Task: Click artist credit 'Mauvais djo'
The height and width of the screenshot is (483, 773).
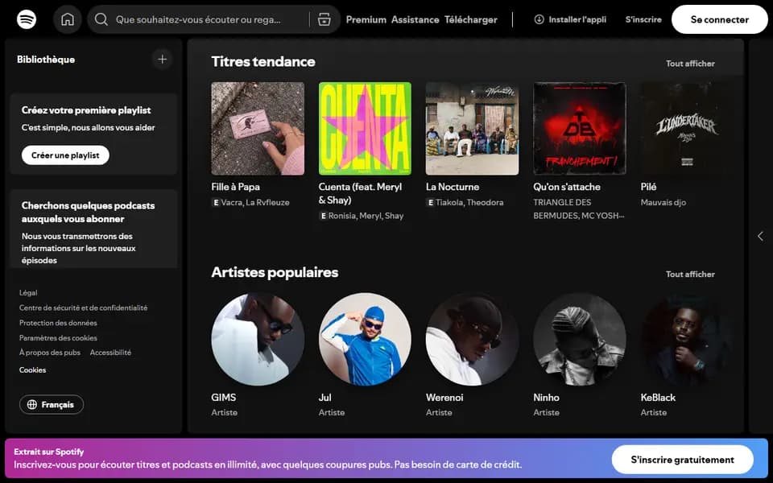Action: click(663, 202)
